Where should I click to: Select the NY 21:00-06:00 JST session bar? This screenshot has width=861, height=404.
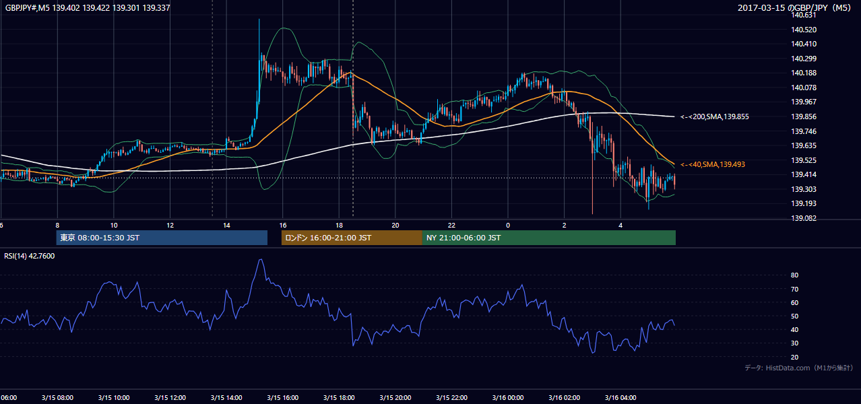(549, 238)
